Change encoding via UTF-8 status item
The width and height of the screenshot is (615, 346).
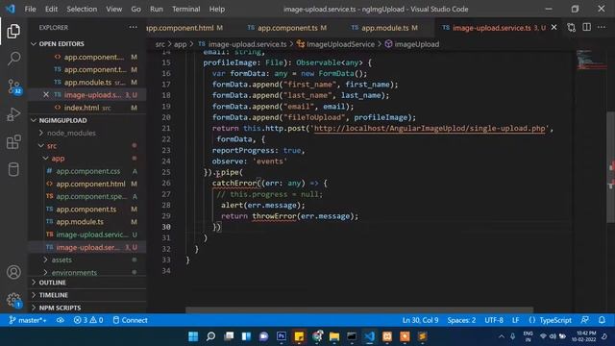click(x=494, y=320)
